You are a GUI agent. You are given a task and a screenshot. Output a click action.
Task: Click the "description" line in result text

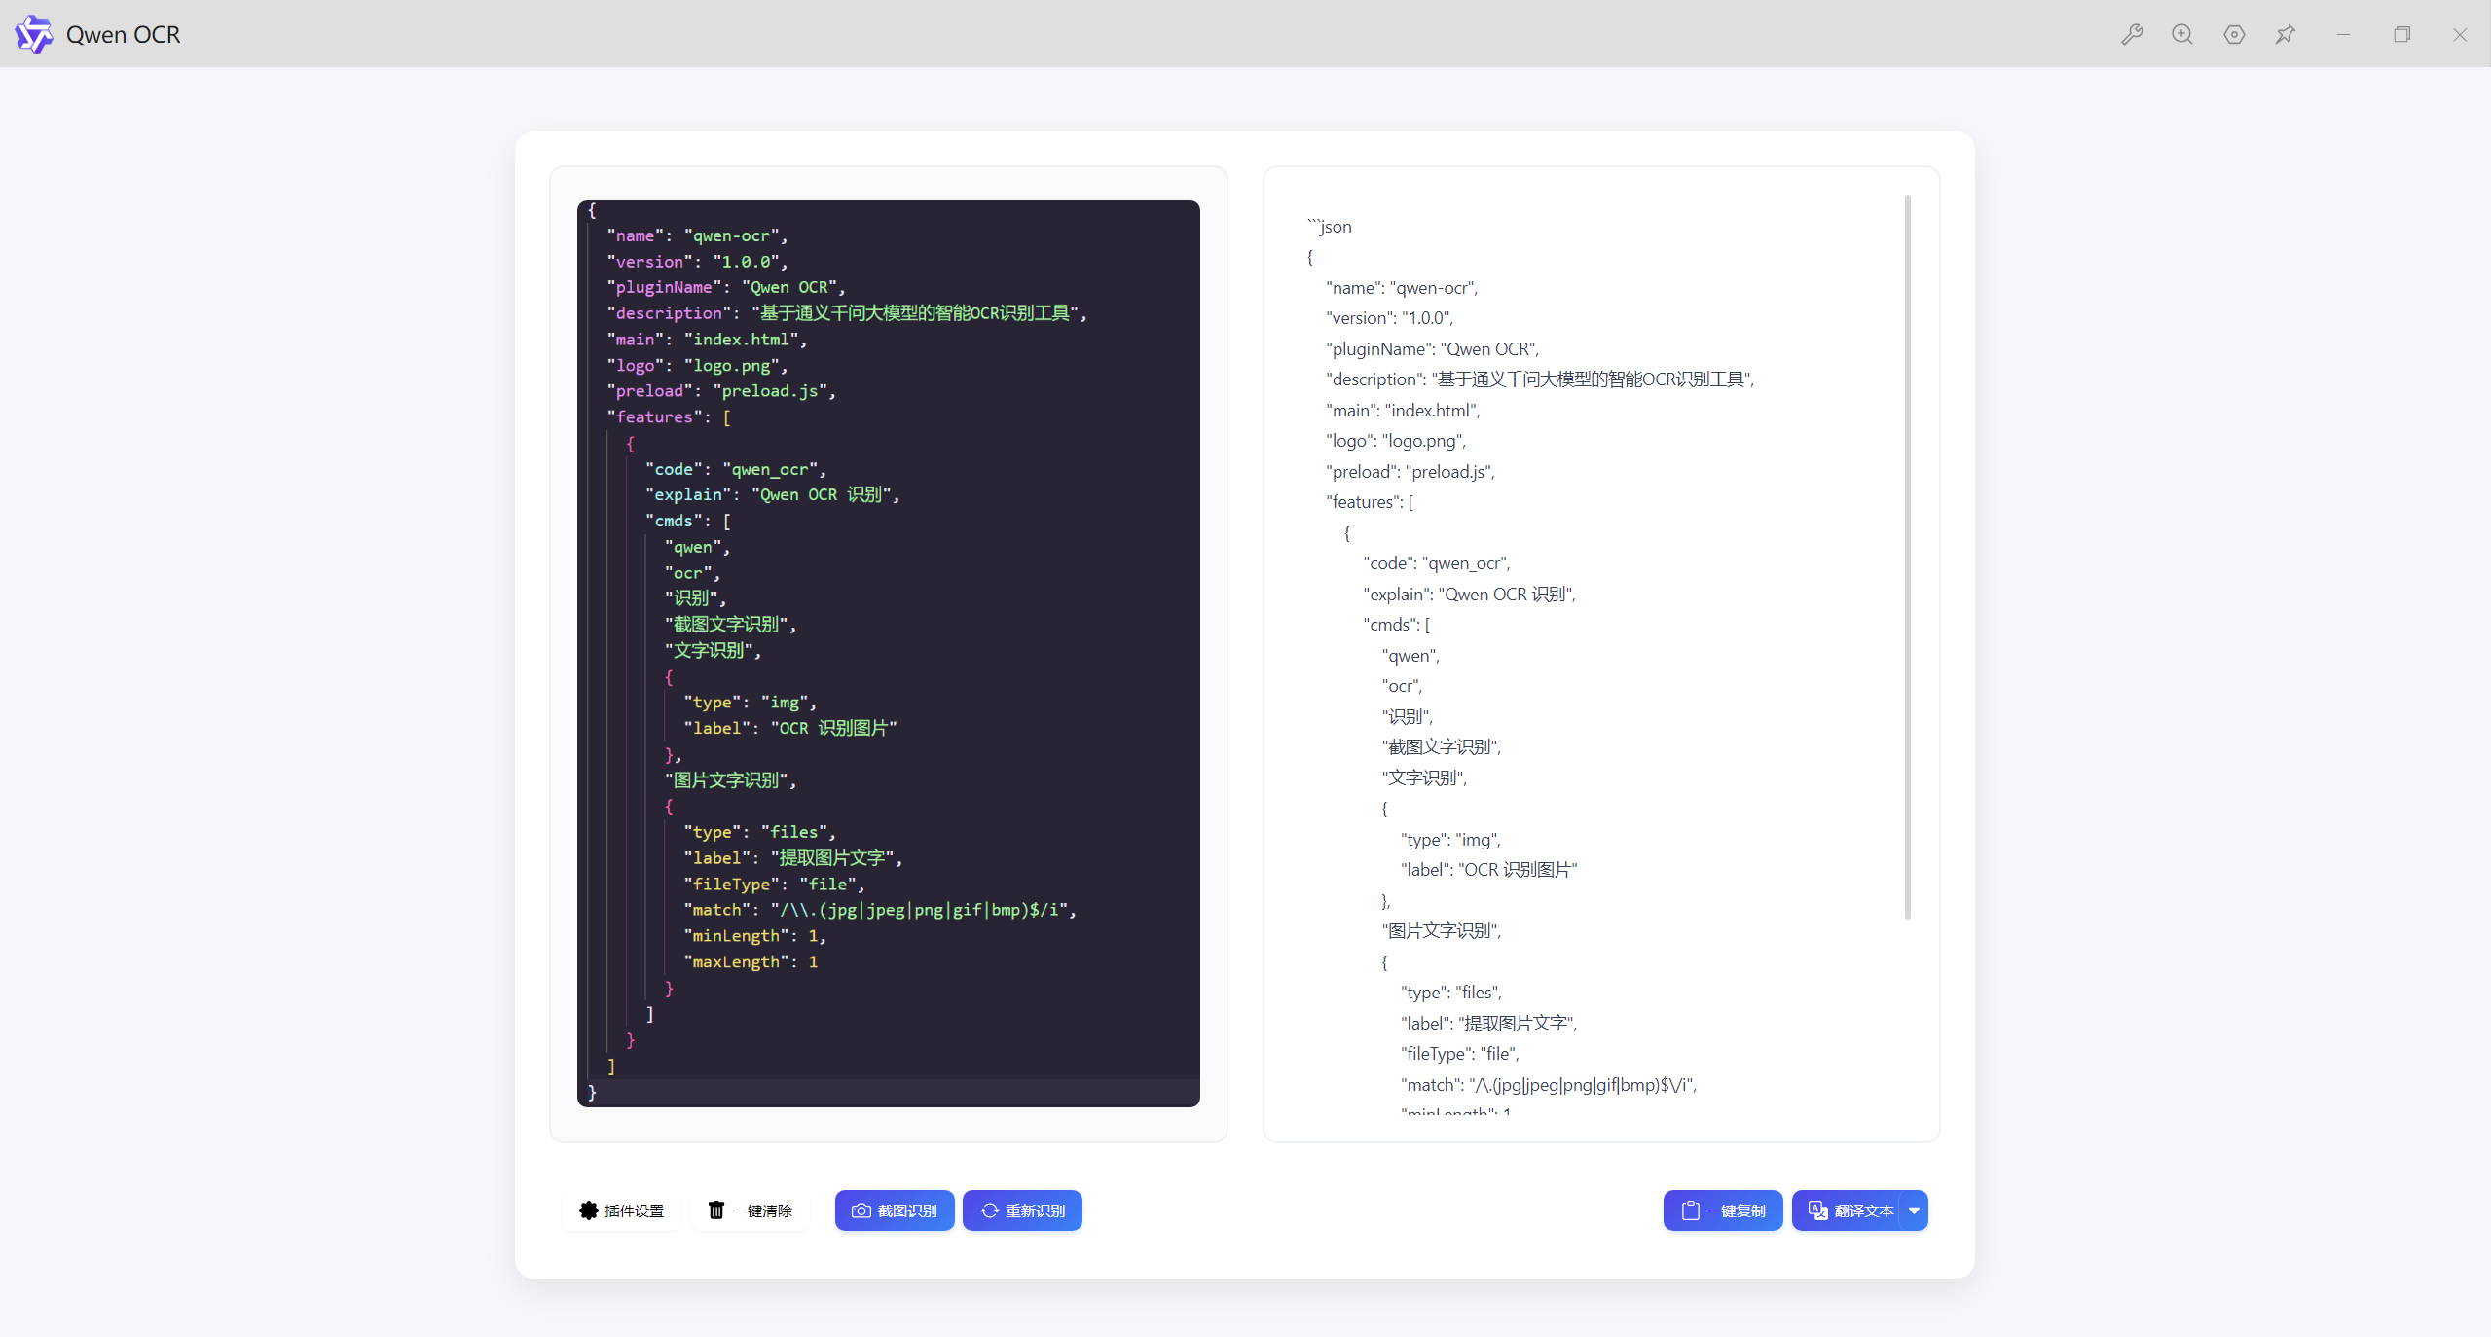pos(1540,379)
